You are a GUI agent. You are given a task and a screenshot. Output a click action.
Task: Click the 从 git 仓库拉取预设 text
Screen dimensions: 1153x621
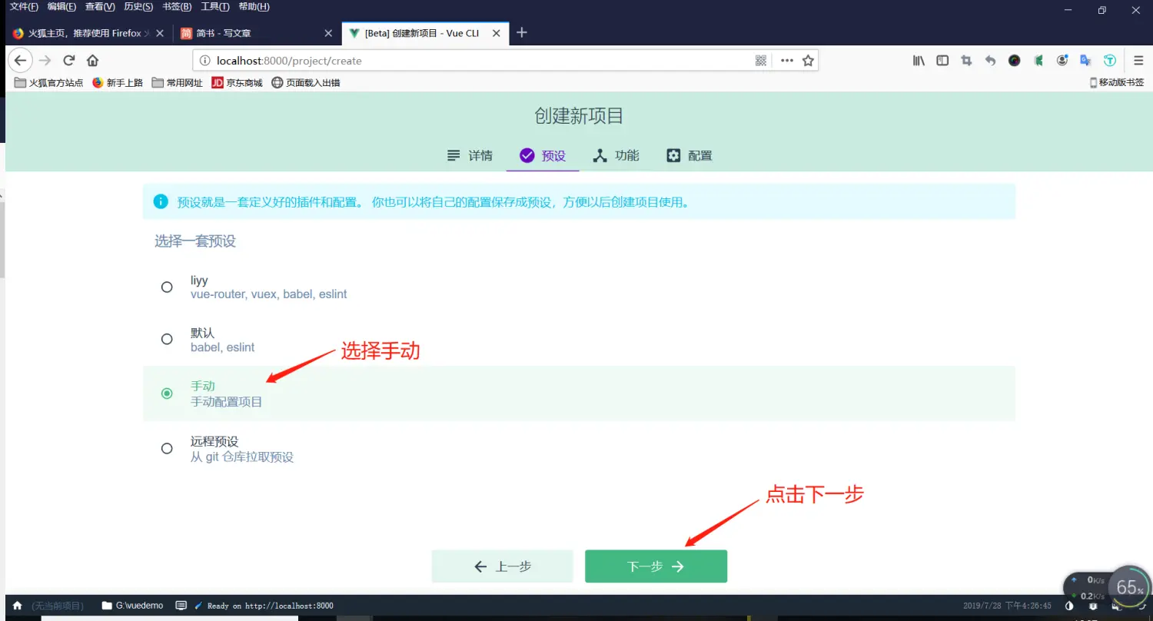point(242,457)
